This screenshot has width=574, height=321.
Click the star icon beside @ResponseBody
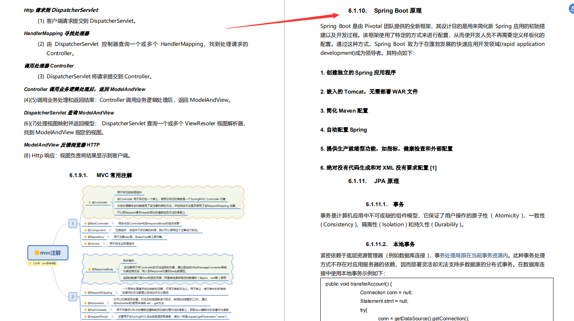[x=90, y=269]
